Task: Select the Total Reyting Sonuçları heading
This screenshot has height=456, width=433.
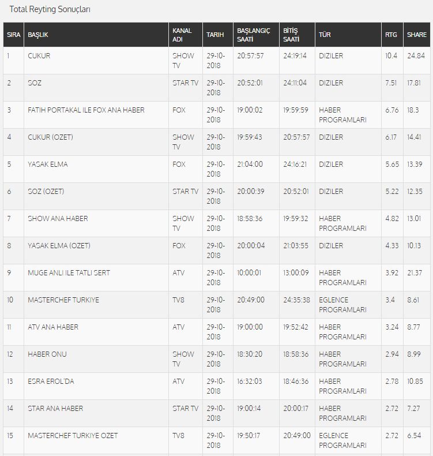Action: coord(50,9)
